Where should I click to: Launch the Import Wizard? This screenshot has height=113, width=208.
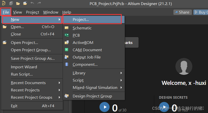[32, 67]
